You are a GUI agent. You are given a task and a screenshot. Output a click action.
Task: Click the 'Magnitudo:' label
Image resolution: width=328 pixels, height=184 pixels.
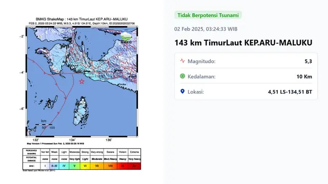click(x=201, y=61)
